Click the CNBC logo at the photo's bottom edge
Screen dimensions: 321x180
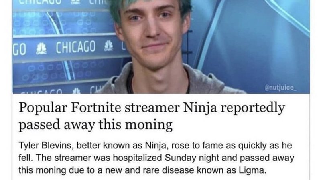point(76,91)
